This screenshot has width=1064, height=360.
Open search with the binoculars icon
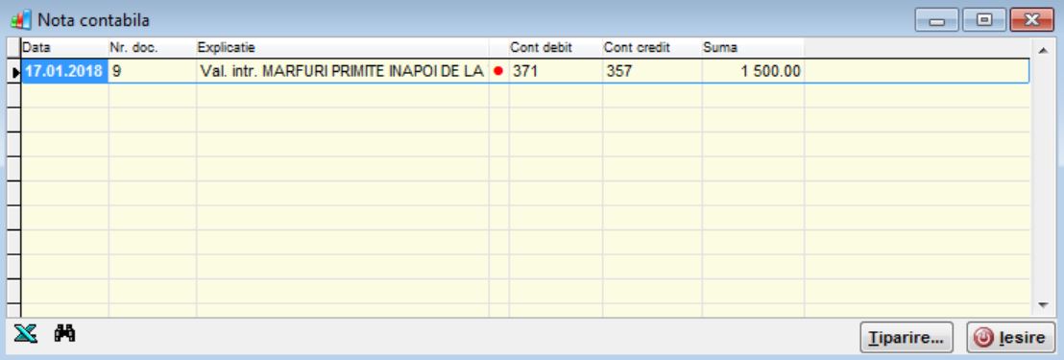click(65, 333)
